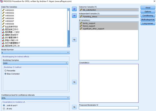Click the arrow button beside Outcome Variable
The width and height of the screenshot is (156, 111).
(74, 9)
